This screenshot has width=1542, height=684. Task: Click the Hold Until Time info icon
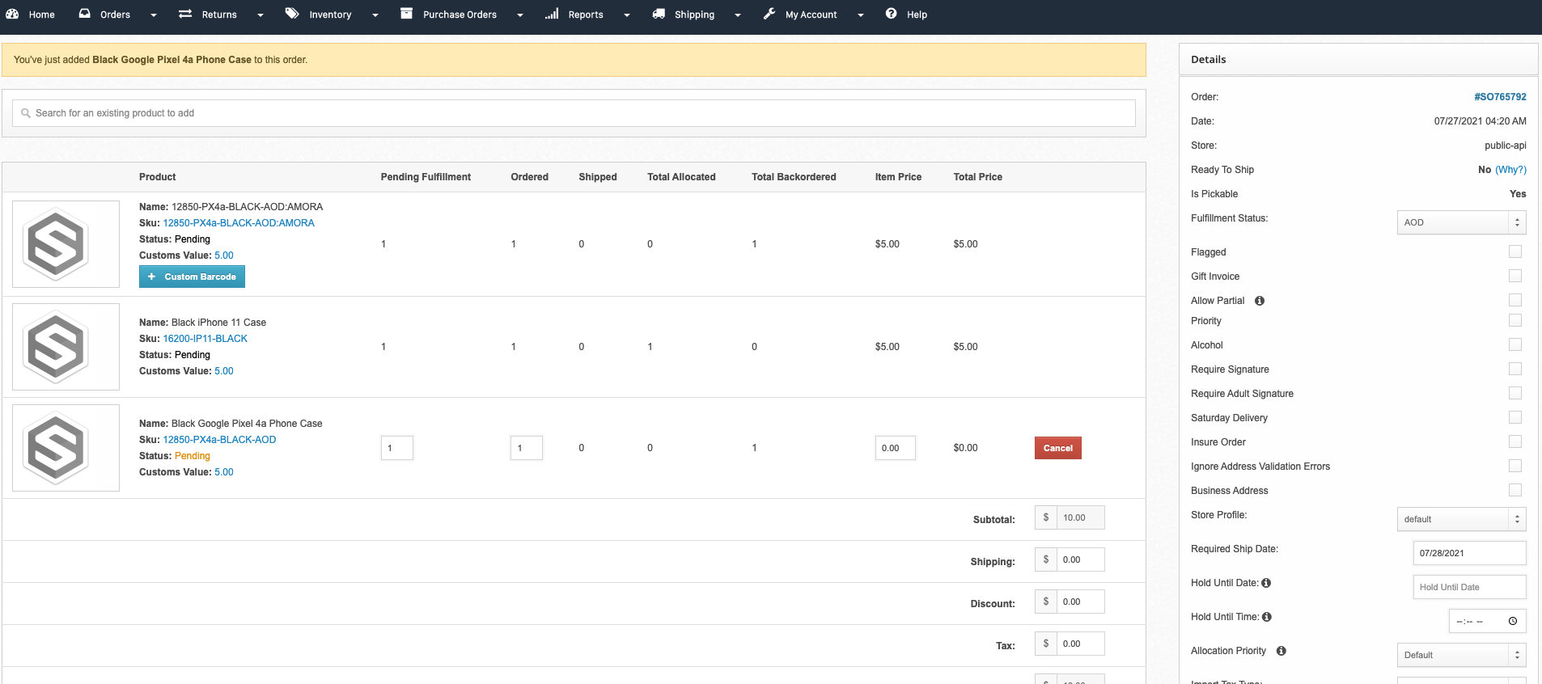tap(1267, 617)
